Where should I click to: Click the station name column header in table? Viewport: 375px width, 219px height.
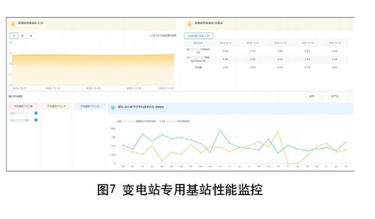(198, 43)
